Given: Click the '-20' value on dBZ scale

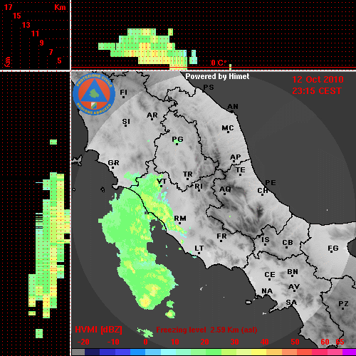Looking at the screenshot, I should pos(83,342).
